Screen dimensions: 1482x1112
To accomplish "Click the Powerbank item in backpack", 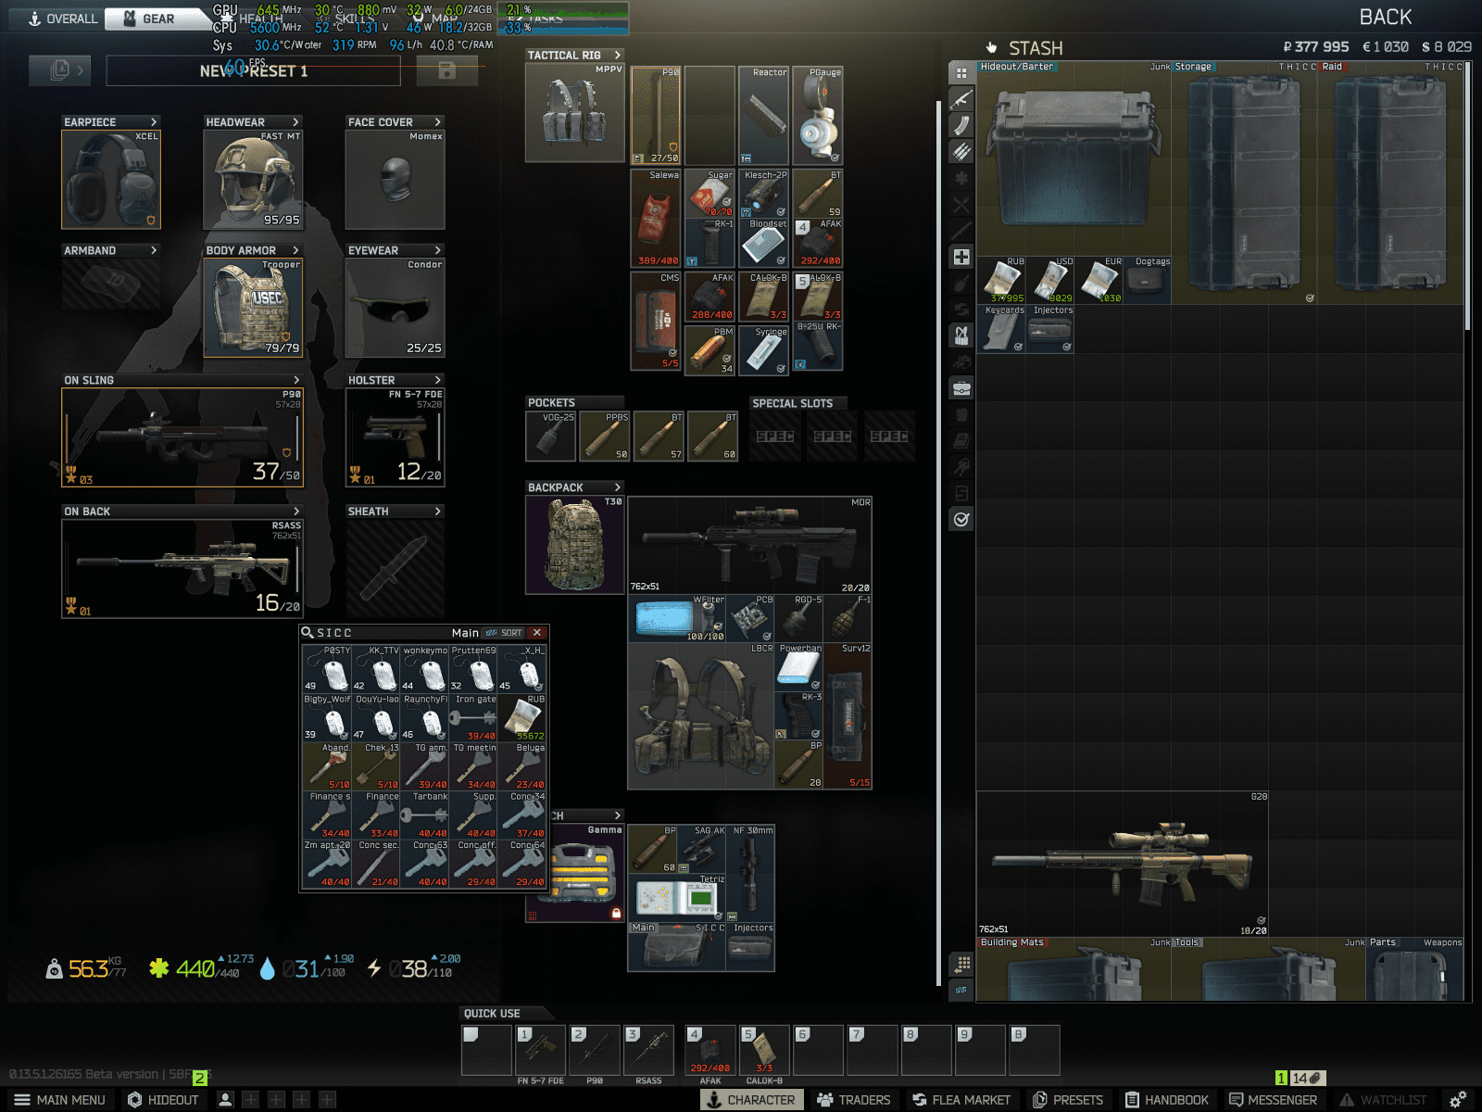I will tap(798, 667).
